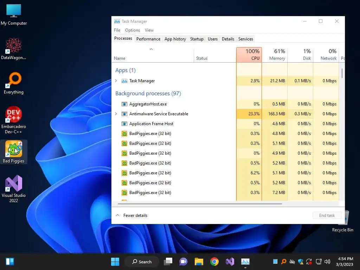Click the blue square icon in system tray
This screenshot has width=360, height=270.
coord(275,262)
